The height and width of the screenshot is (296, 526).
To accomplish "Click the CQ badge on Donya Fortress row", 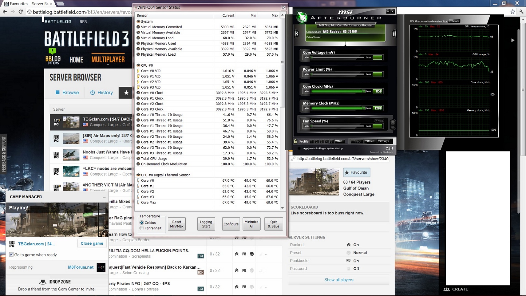I will [x=200, y=289].
